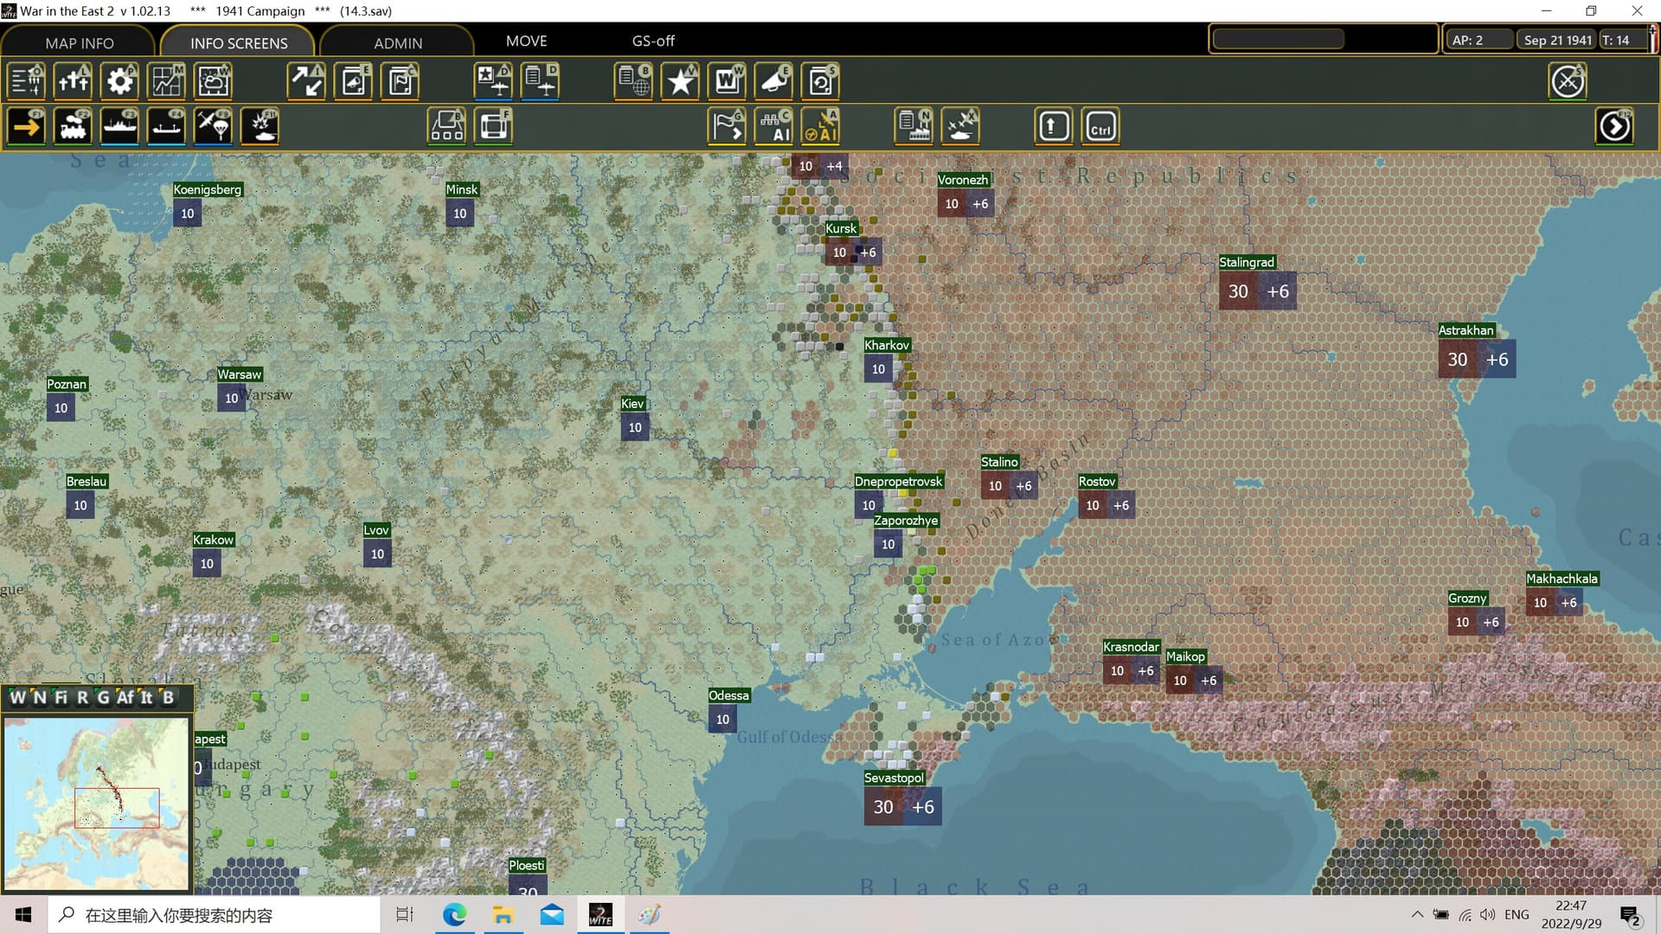
Task: Open the Event log megaphone icon
Action: click(x=353, y=81)
